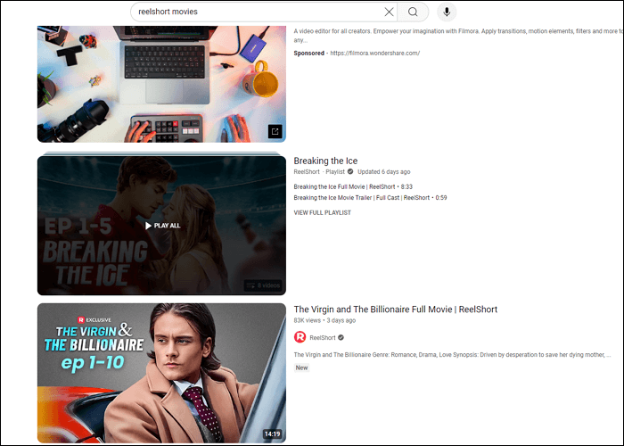This screenshot has width=624, height=446.
Task: Click the videos count badge on the playlist thumbnail
Action: [263, 285]
